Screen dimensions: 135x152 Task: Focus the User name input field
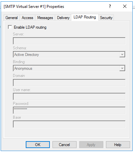(69, 96)
